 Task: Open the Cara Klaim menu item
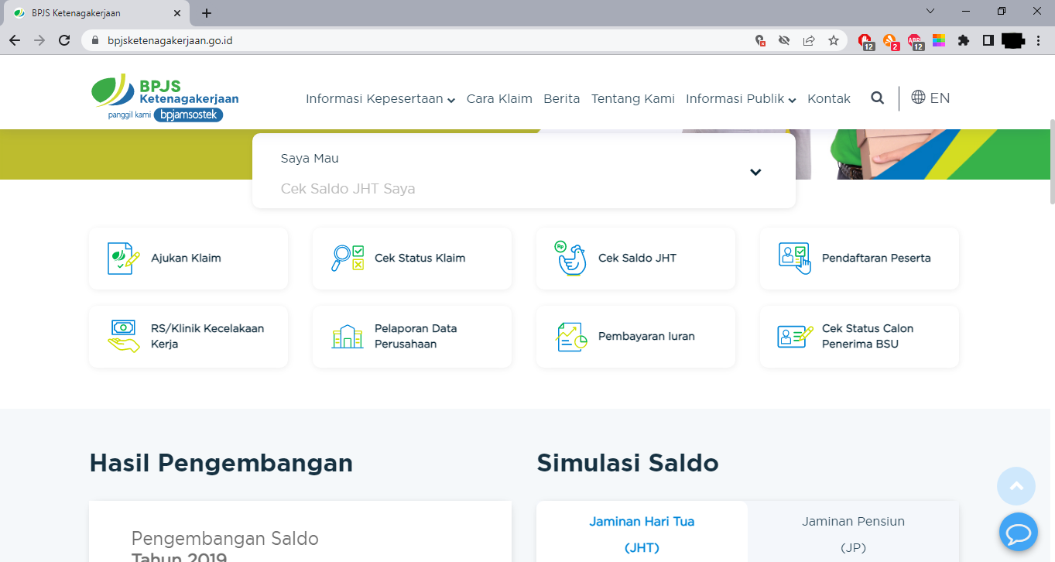pos(499,99)
